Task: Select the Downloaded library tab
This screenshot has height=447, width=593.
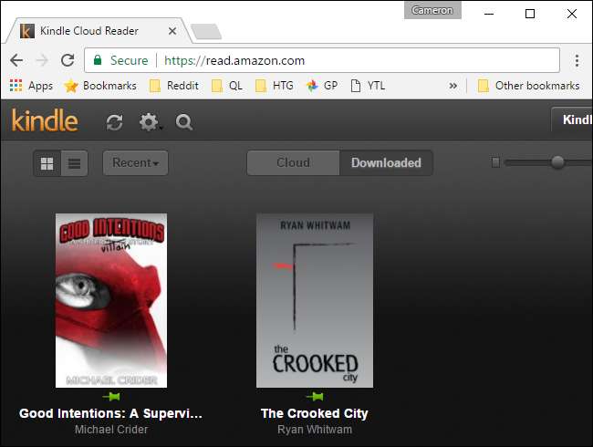Action: [386, 163]
